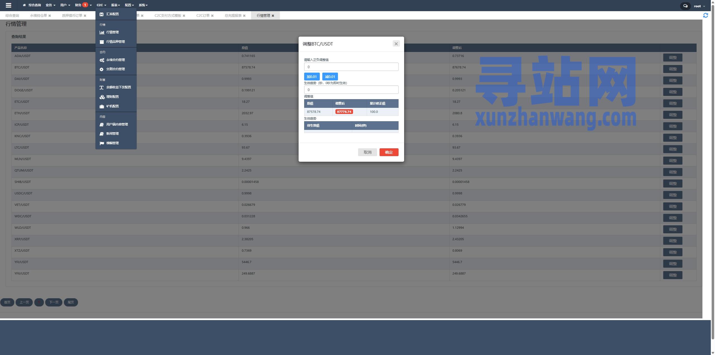Click 调整 button for LTC/USDT row
Viewport: 715px width, 355px height.
click(673, 149)
